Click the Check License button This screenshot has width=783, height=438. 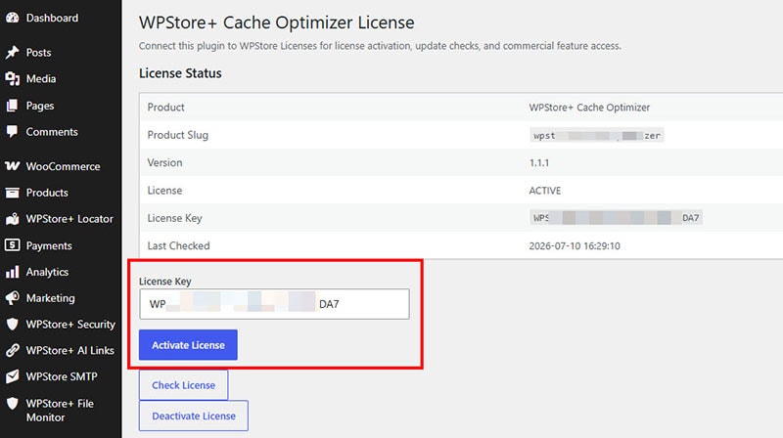183,385
